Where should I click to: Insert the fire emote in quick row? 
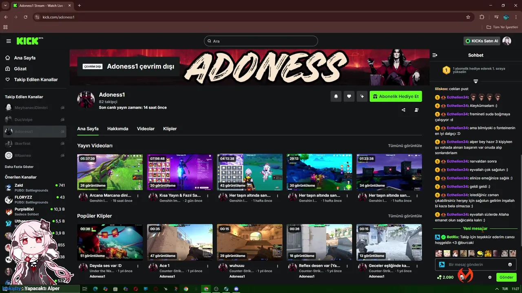click(x=488, y=253)
